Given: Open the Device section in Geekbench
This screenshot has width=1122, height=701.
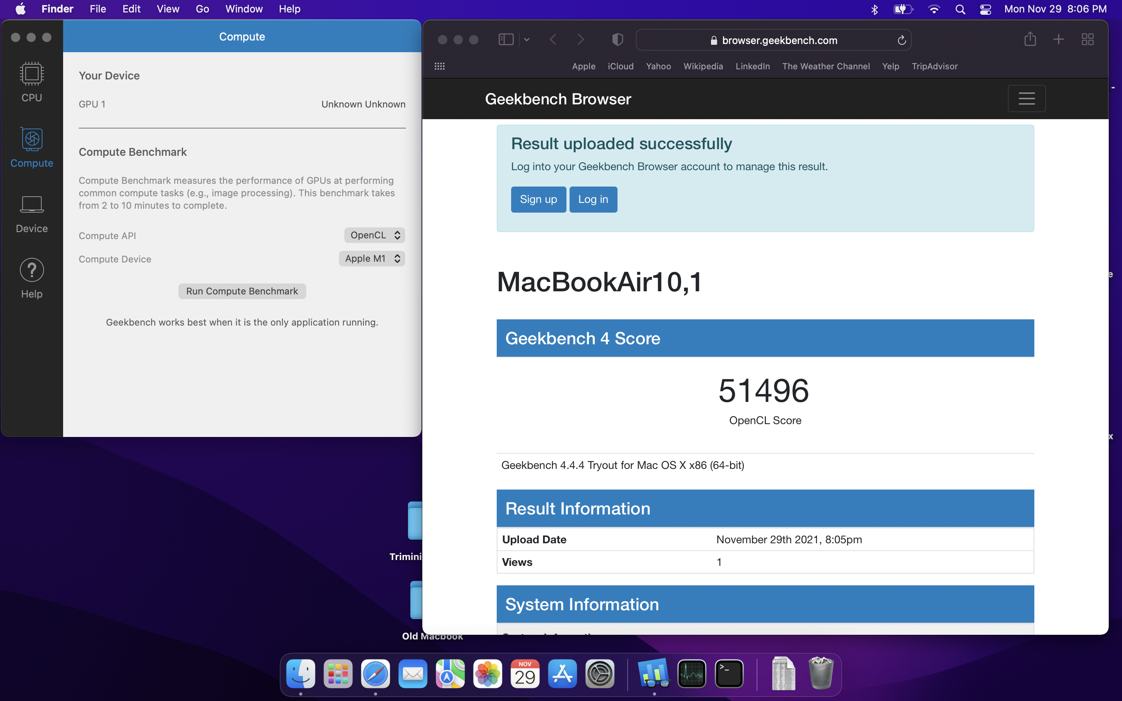Looking at the screenshot, I should [x=32, y=213].
